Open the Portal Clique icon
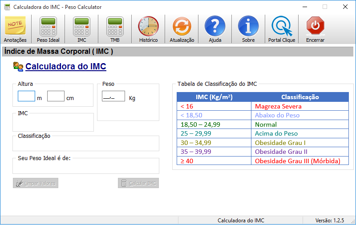This screenshot has width=356, height=225. [x=282, y=27]
